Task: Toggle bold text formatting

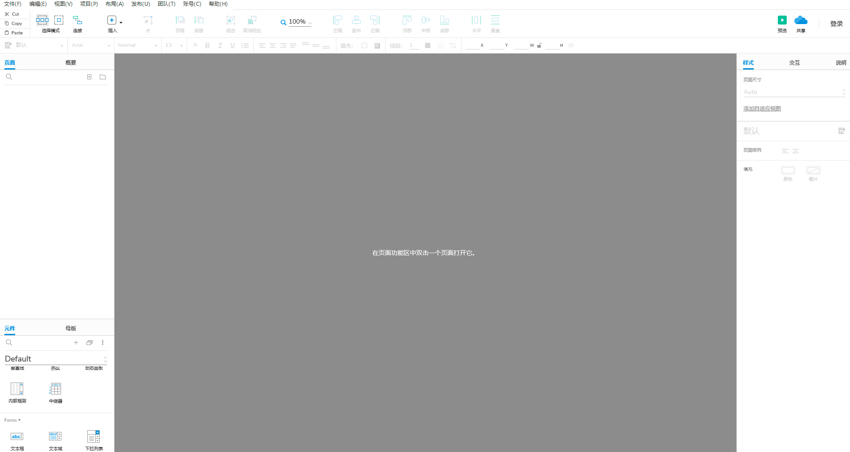Action: 207,45
